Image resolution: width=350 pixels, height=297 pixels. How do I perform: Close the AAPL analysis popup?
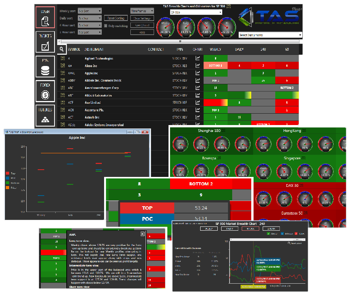pos(143,234)
